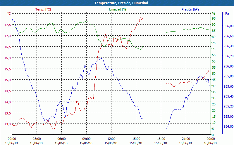Click the 936,00 pressure axis value
This screenshot has width=234, height=146.
pos(228,66)
